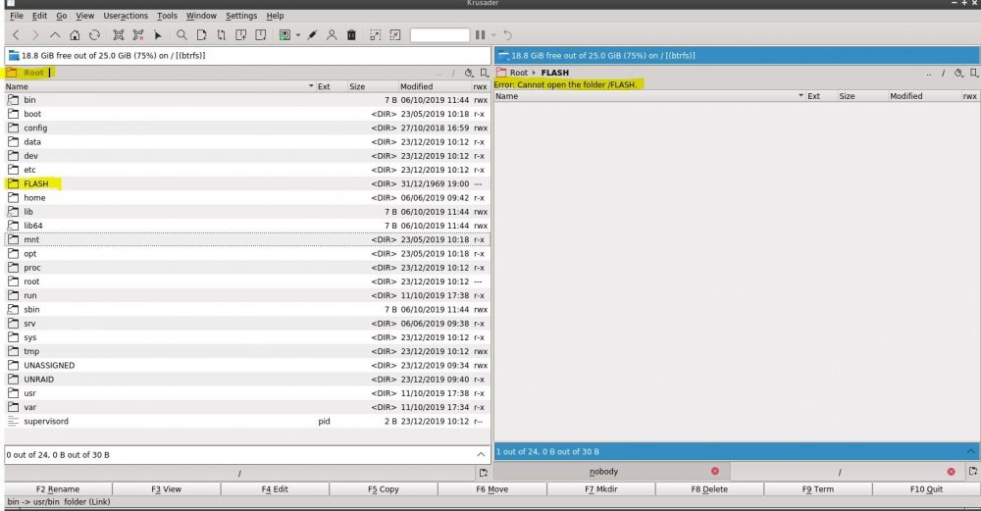Open the Tools menu
Image resolution: width=981 pixels, height=511 pixels.
click(167, 16)
